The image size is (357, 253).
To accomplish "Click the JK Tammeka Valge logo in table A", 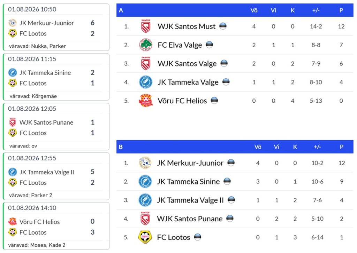I will pos(146,82).
